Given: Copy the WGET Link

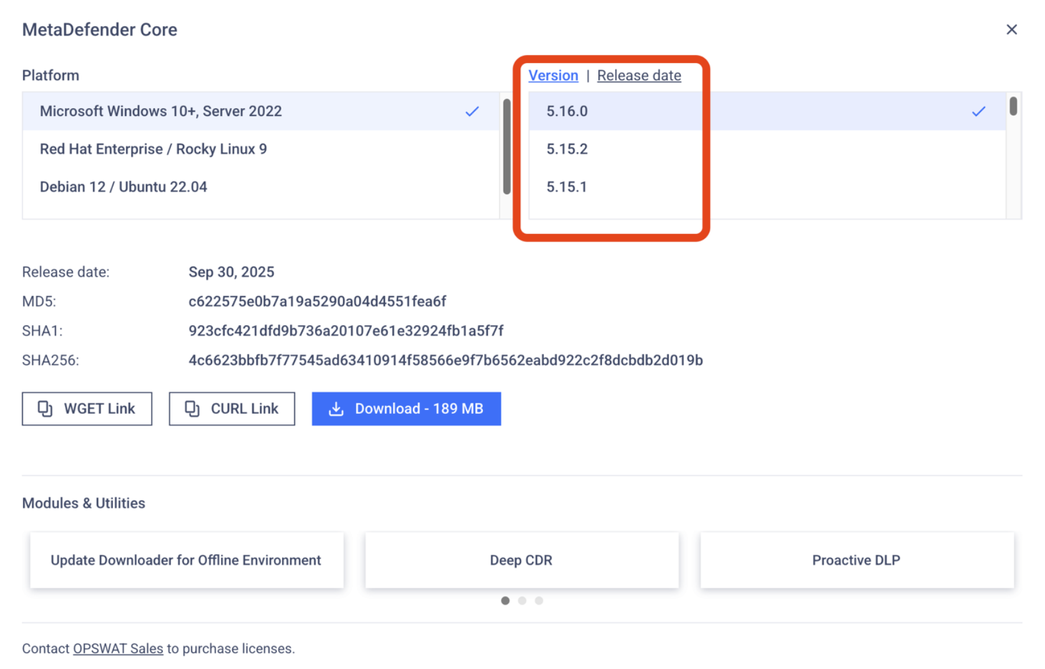Looking at the screenshot, I should 87,409.
